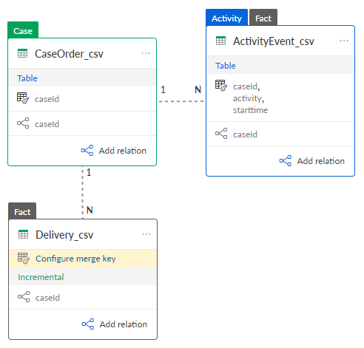Click the table icon beside Delivery_csv
The height and width of the screenshot is (348, 364).
point(24,234)
